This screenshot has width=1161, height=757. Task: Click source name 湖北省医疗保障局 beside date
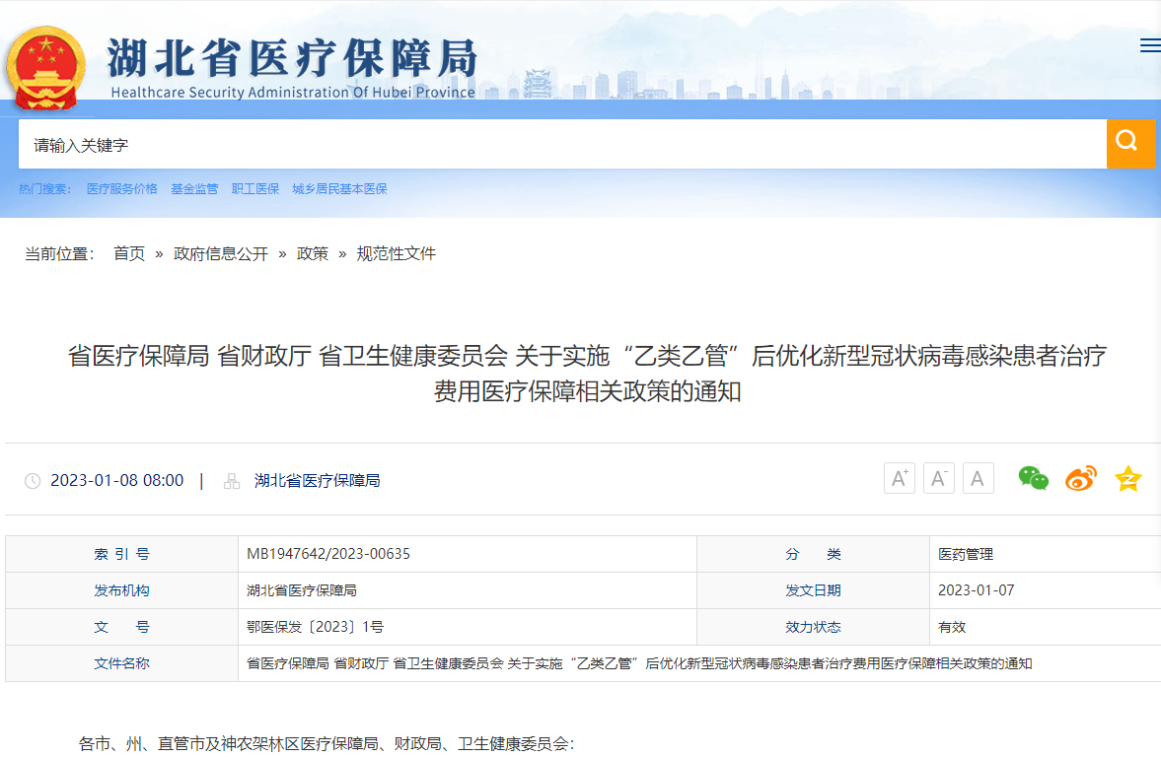click(x=317, y=481)
